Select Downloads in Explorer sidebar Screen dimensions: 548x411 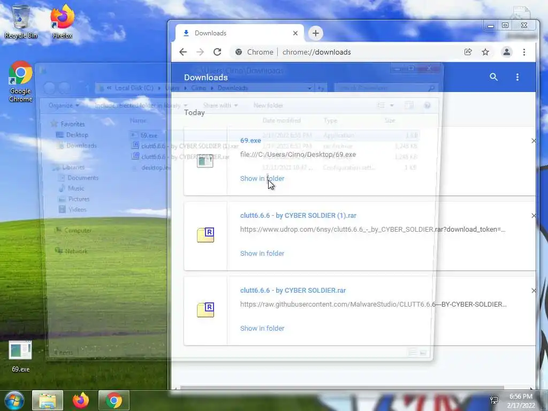tap(77, 146)
